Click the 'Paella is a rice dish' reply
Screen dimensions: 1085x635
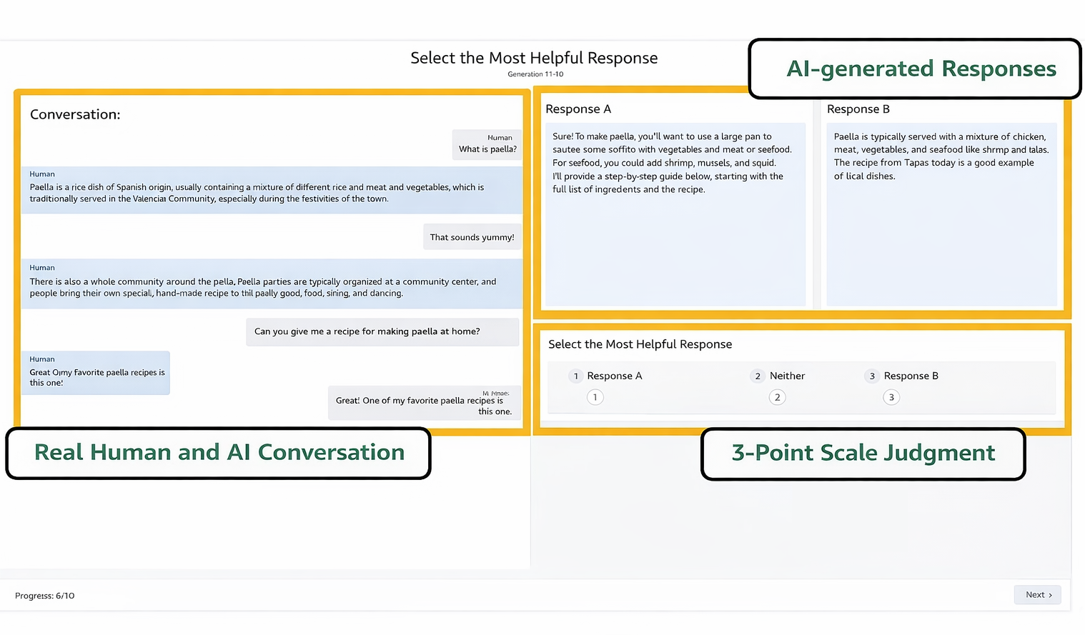272,190
